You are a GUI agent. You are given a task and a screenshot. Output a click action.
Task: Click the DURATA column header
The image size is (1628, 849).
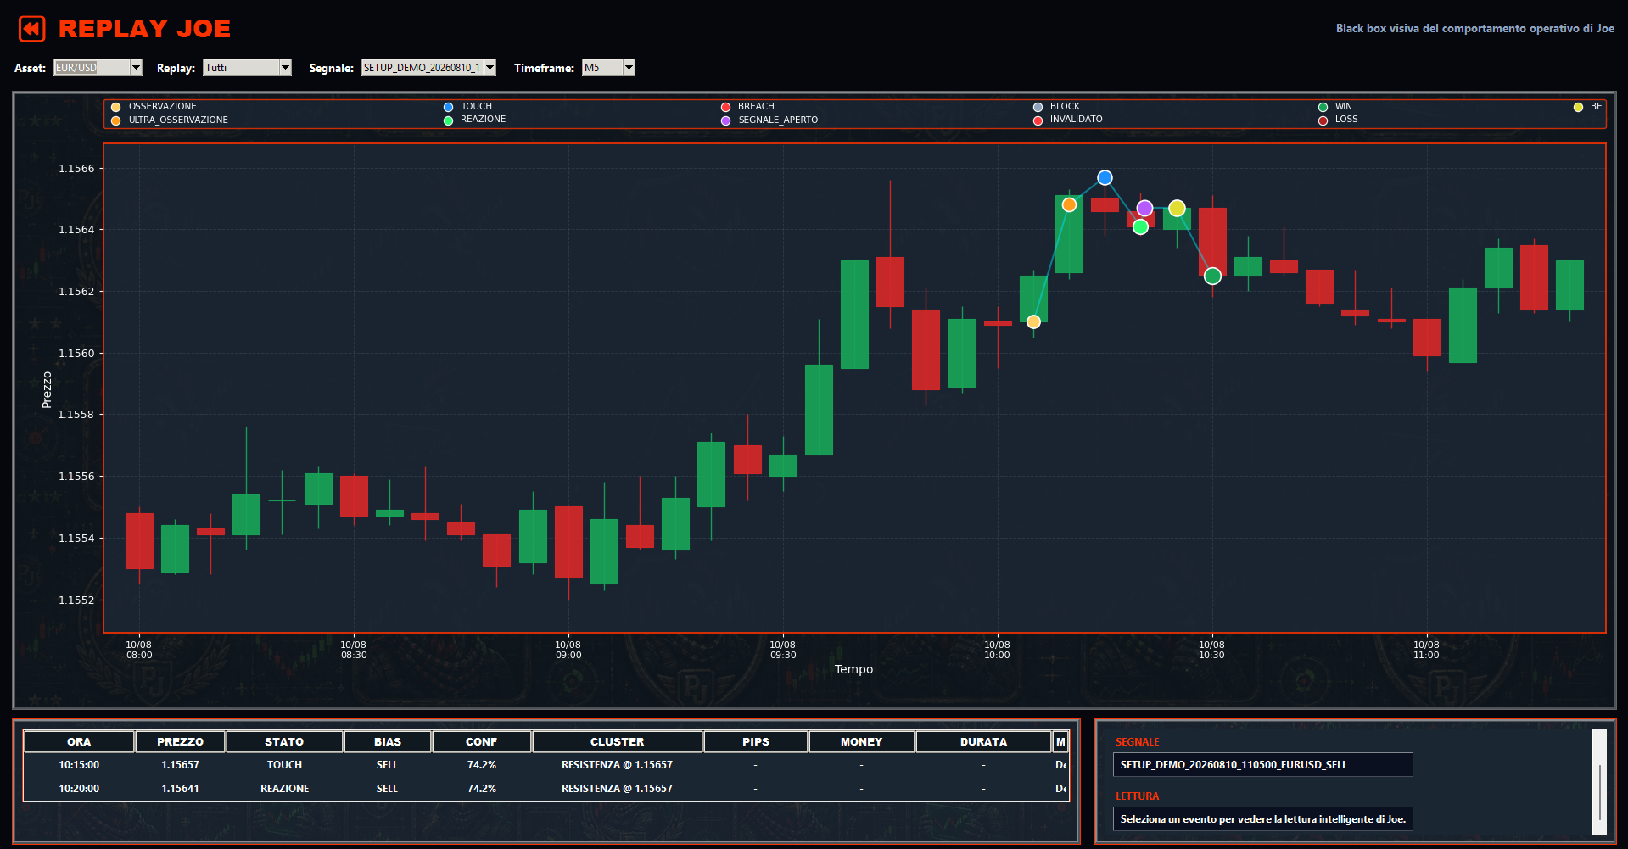coord(983,741)
